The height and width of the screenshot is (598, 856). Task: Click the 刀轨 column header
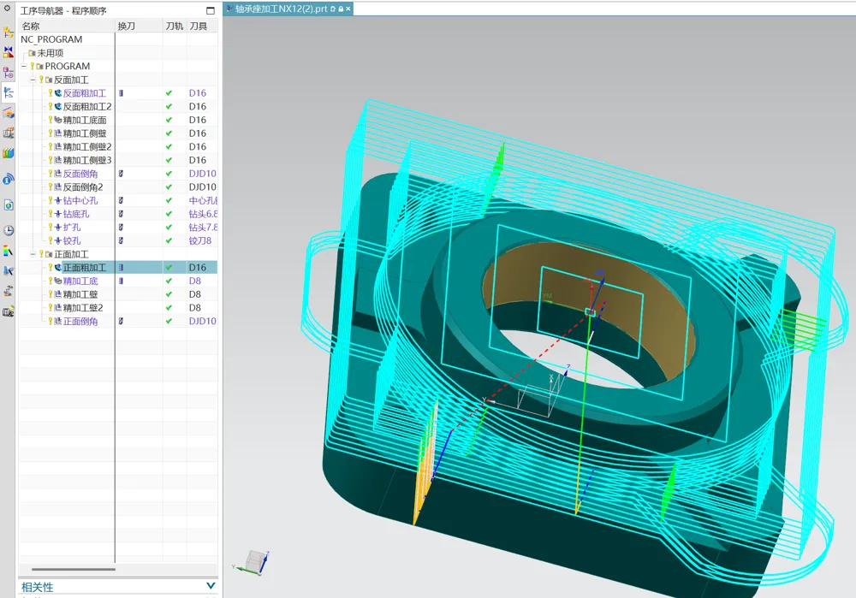175,26
